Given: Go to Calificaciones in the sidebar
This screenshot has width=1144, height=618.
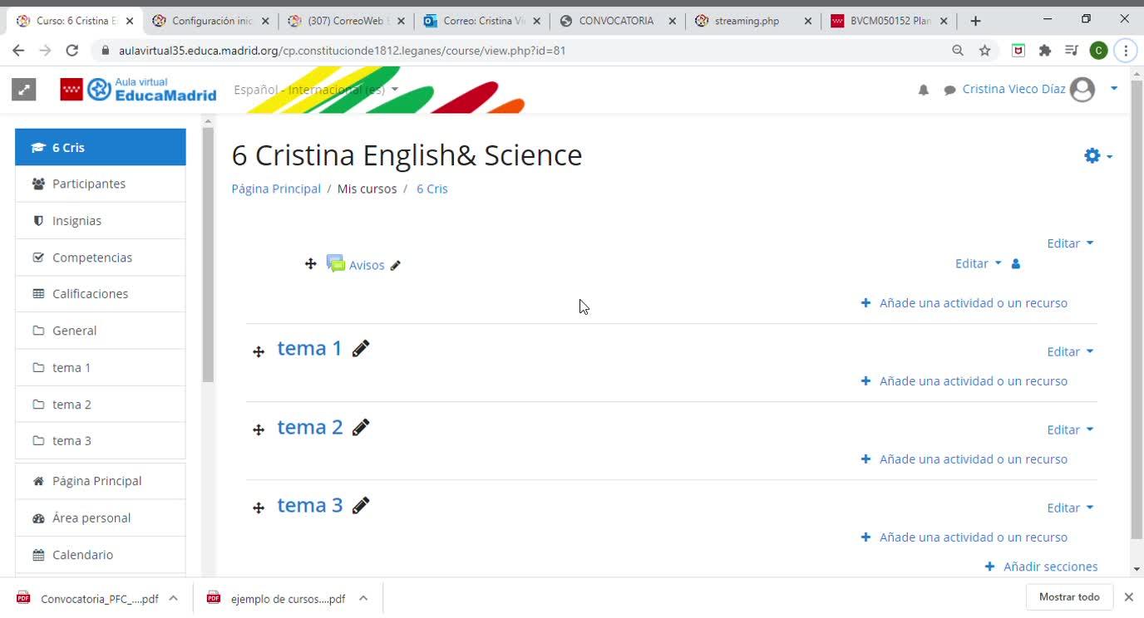Looking at the screenshot, I should tap(90, 294).
